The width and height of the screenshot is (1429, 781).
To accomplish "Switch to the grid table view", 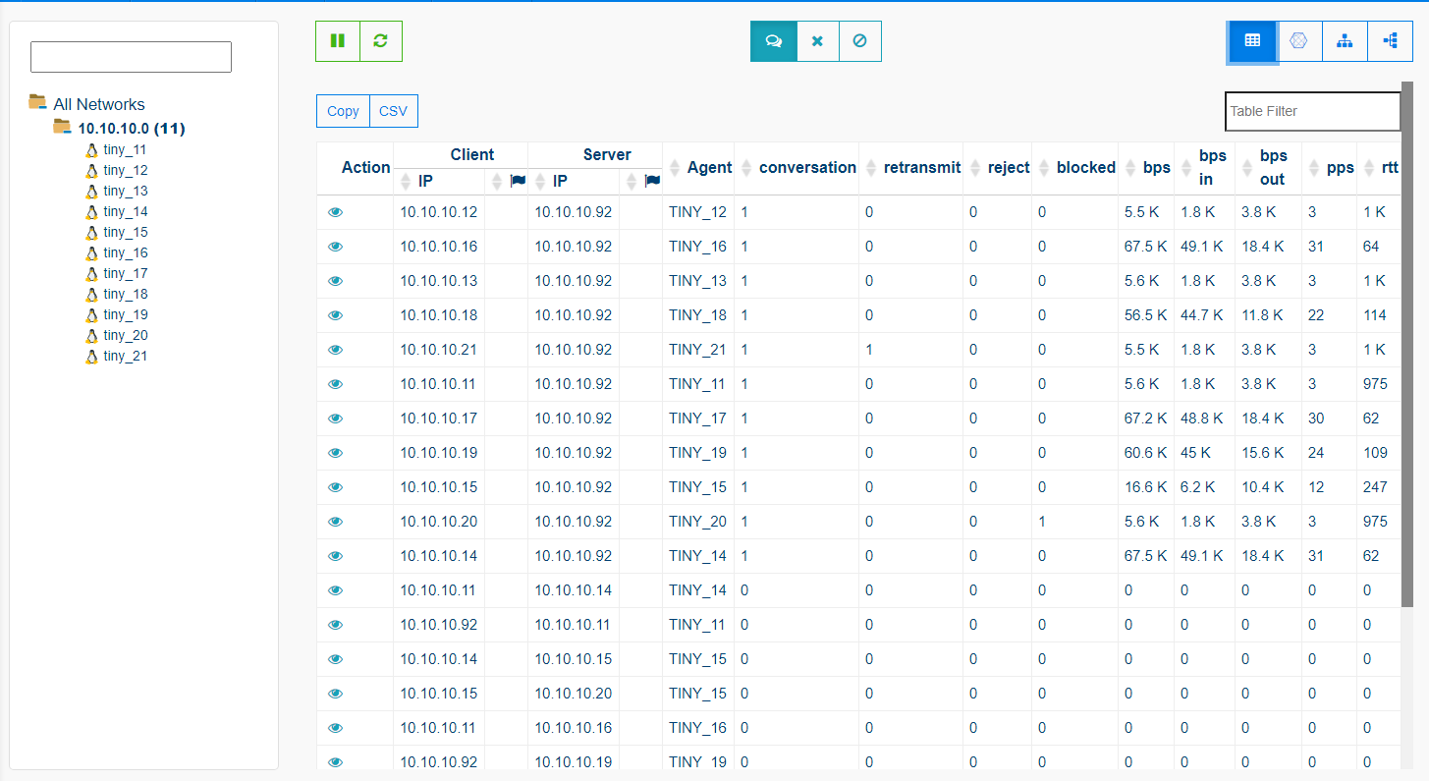I will (x=1251, y=41).
